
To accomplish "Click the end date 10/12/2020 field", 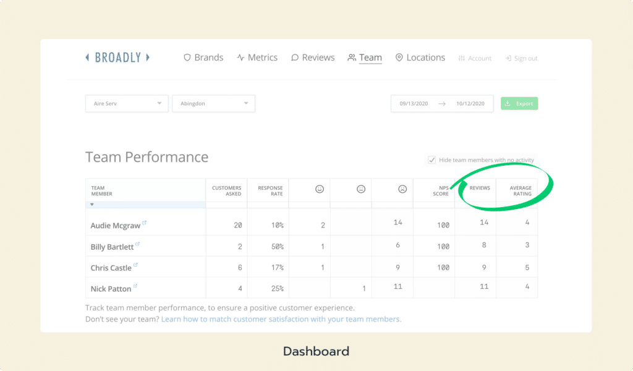I will click(470, 104).
